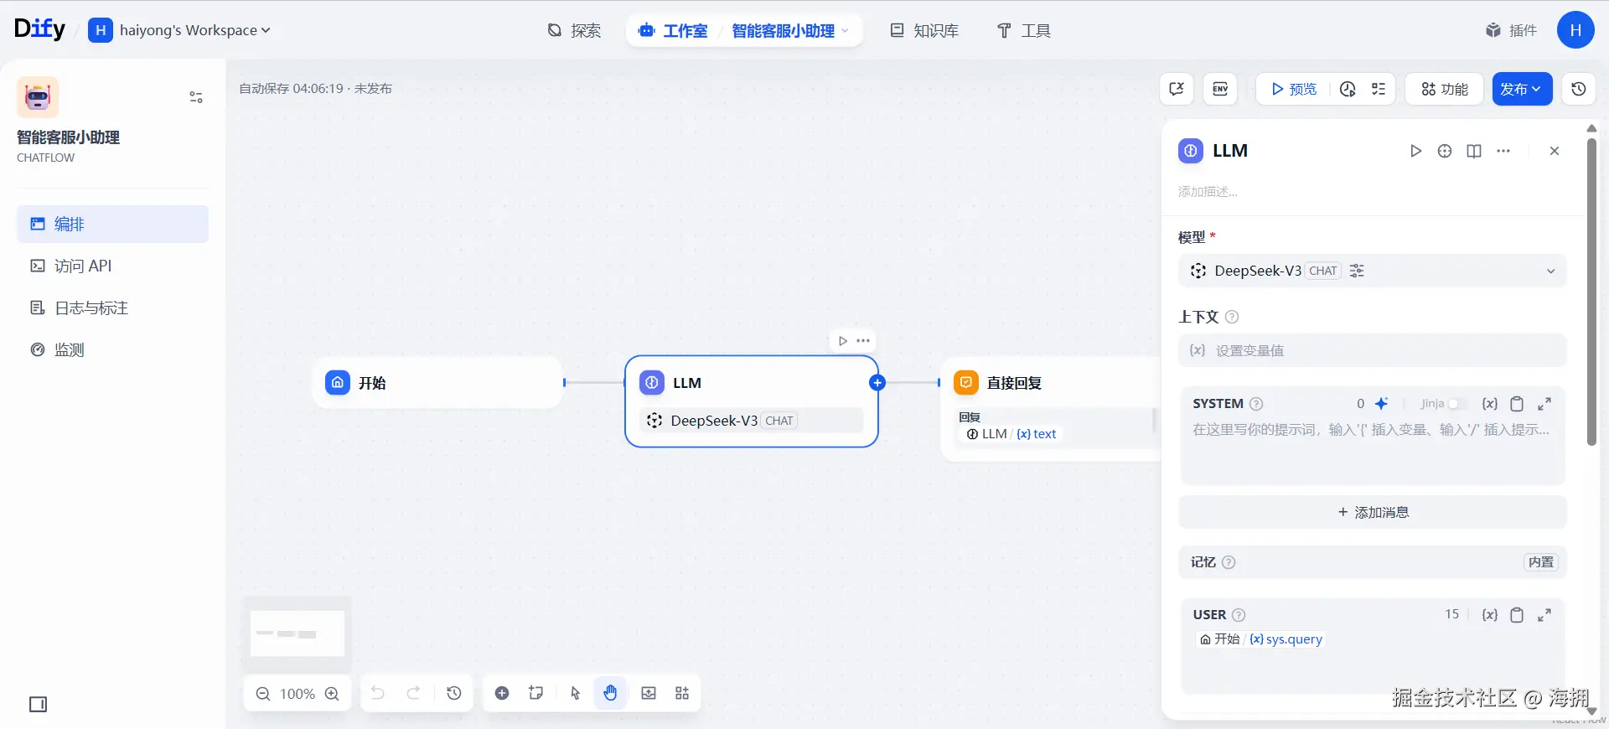Click the 设置变量值 context field
The height and width of the screenshot is (729, 1609).
pyautogui.click(x=1373, y=350)
